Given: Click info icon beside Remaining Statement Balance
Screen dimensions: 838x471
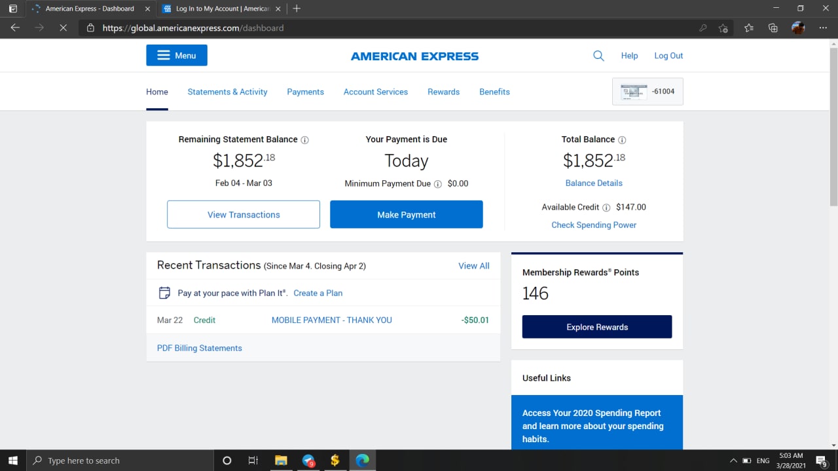Looking at the screenshot, I should [304, 140].
